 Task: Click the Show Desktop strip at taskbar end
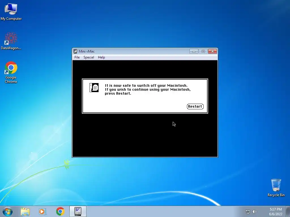(x=288, y=211)
